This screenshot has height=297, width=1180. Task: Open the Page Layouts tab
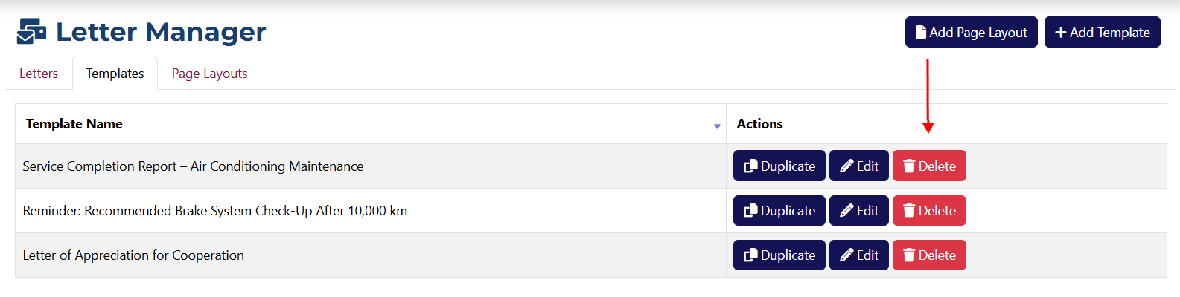[x=209, y=74]
